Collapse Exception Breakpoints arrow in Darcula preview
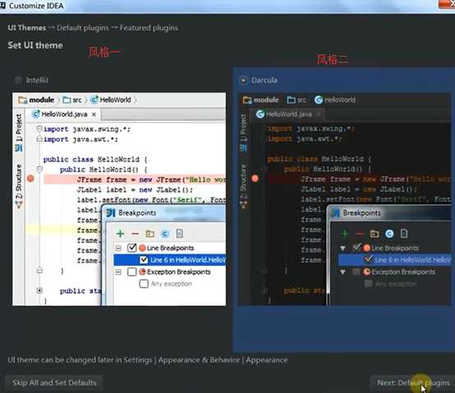This screenshot has height=393, width=455. click(343, 272)
